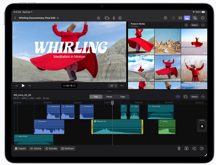Screen dimensions: 216x165
Task: Open the camera capture icon
Action: point(107,18)
